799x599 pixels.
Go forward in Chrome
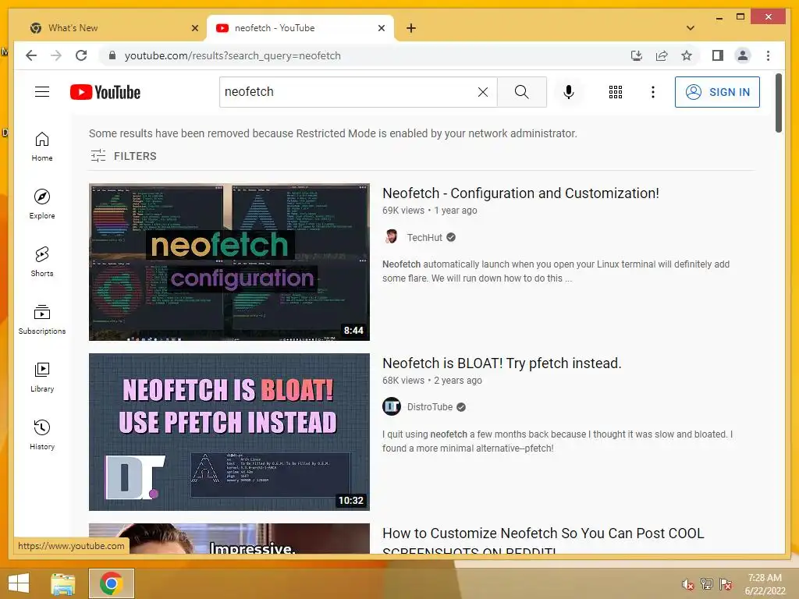[x=56, y=55]
